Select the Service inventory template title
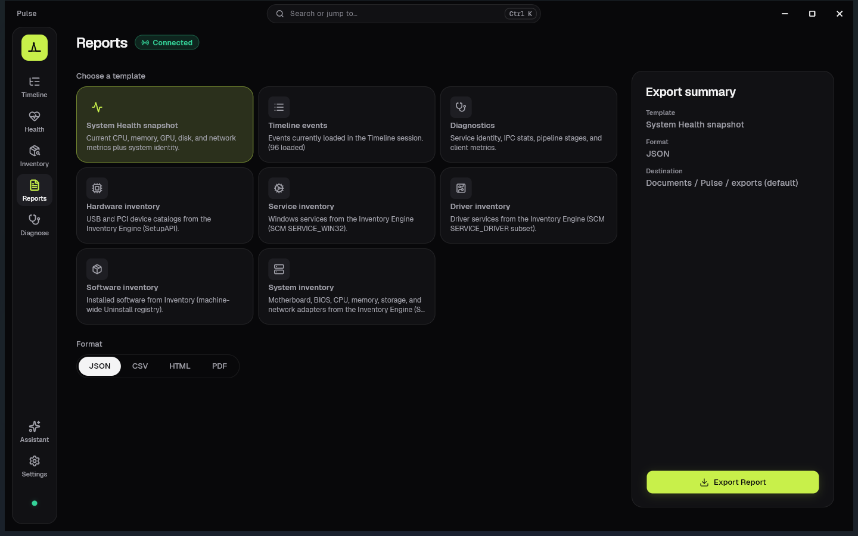This screenshot has width=858, height=536. pos(301,207)
